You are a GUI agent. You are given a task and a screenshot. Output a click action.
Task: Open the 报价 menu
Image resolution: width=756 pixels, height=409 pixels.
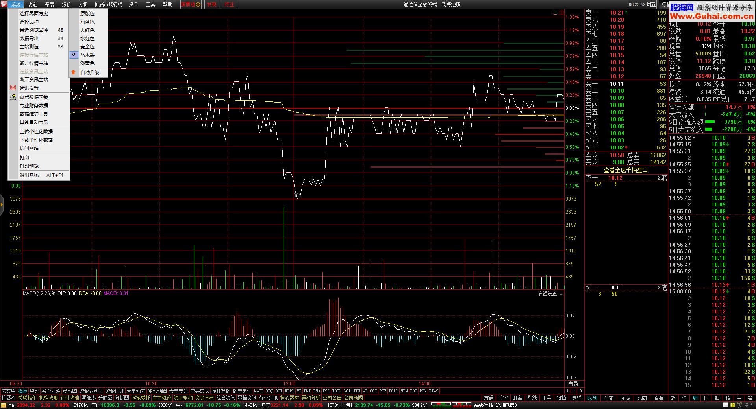coord(67,4)
